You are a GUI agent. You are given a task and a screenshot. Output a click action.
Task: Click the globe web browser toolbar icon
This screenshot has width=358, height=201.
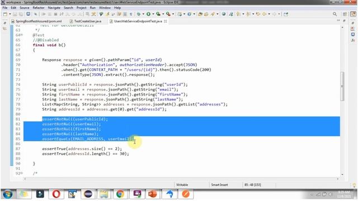(224, 14)
